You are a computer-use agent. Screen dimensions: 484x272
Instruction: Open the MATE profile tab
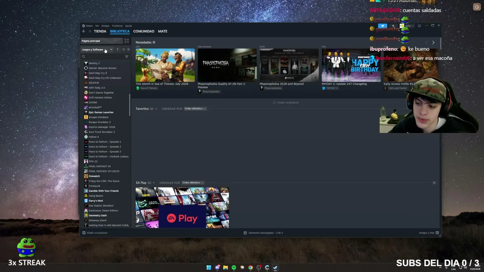pyautogui.click(x=163, y=31)
